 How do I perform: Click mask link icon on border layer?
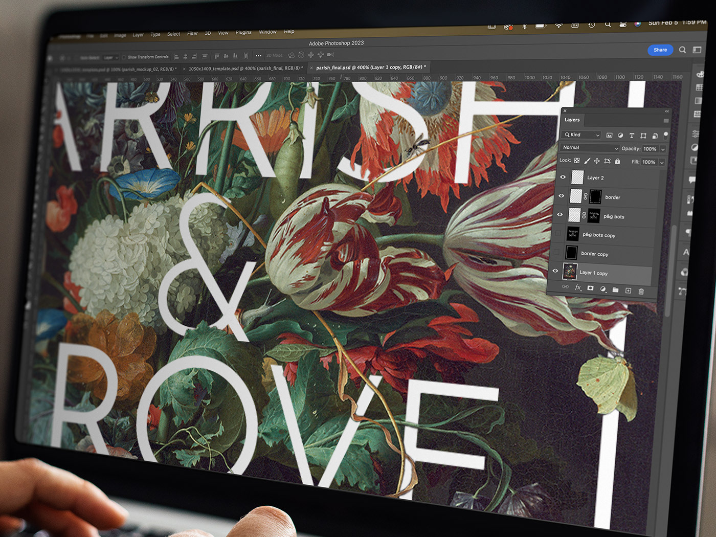pyautogui.click(x=586, y=196)
